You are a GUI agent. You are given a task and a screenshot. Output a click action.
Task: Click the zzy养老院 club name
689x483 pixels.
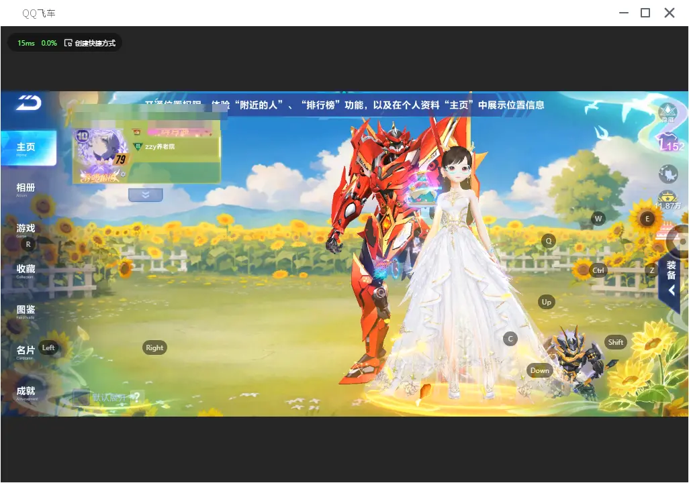[160, 147]
